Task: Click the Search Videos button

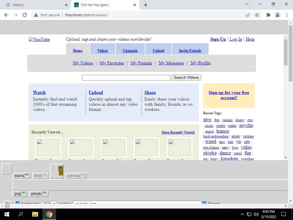Action: pyautogui.click(x=186, y=77)
